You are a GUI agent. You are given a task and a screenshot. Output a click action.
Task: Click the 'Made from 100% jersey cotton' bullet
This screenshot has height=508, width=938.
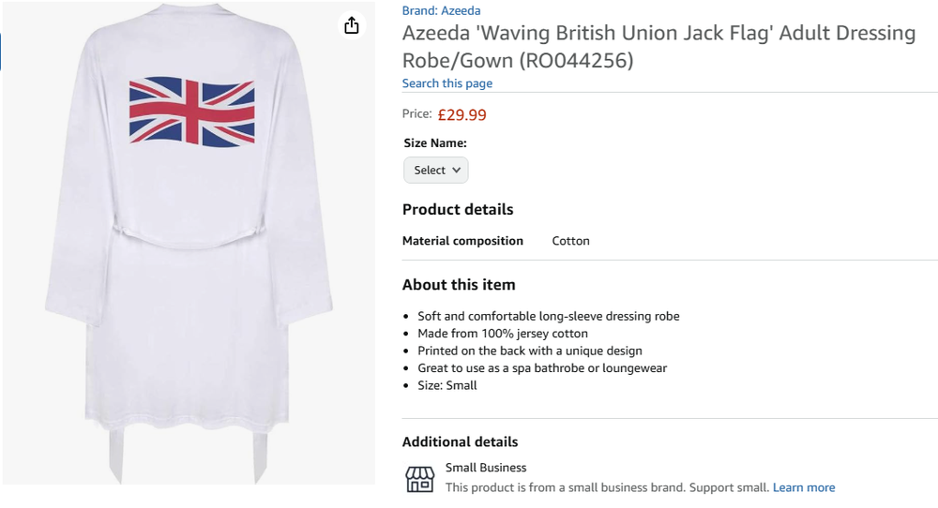[x=503, y=334]
